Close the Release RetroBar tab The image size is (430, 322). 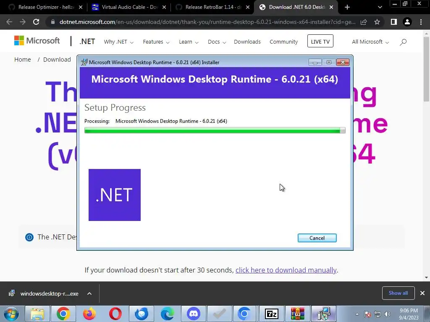[248, 7]
